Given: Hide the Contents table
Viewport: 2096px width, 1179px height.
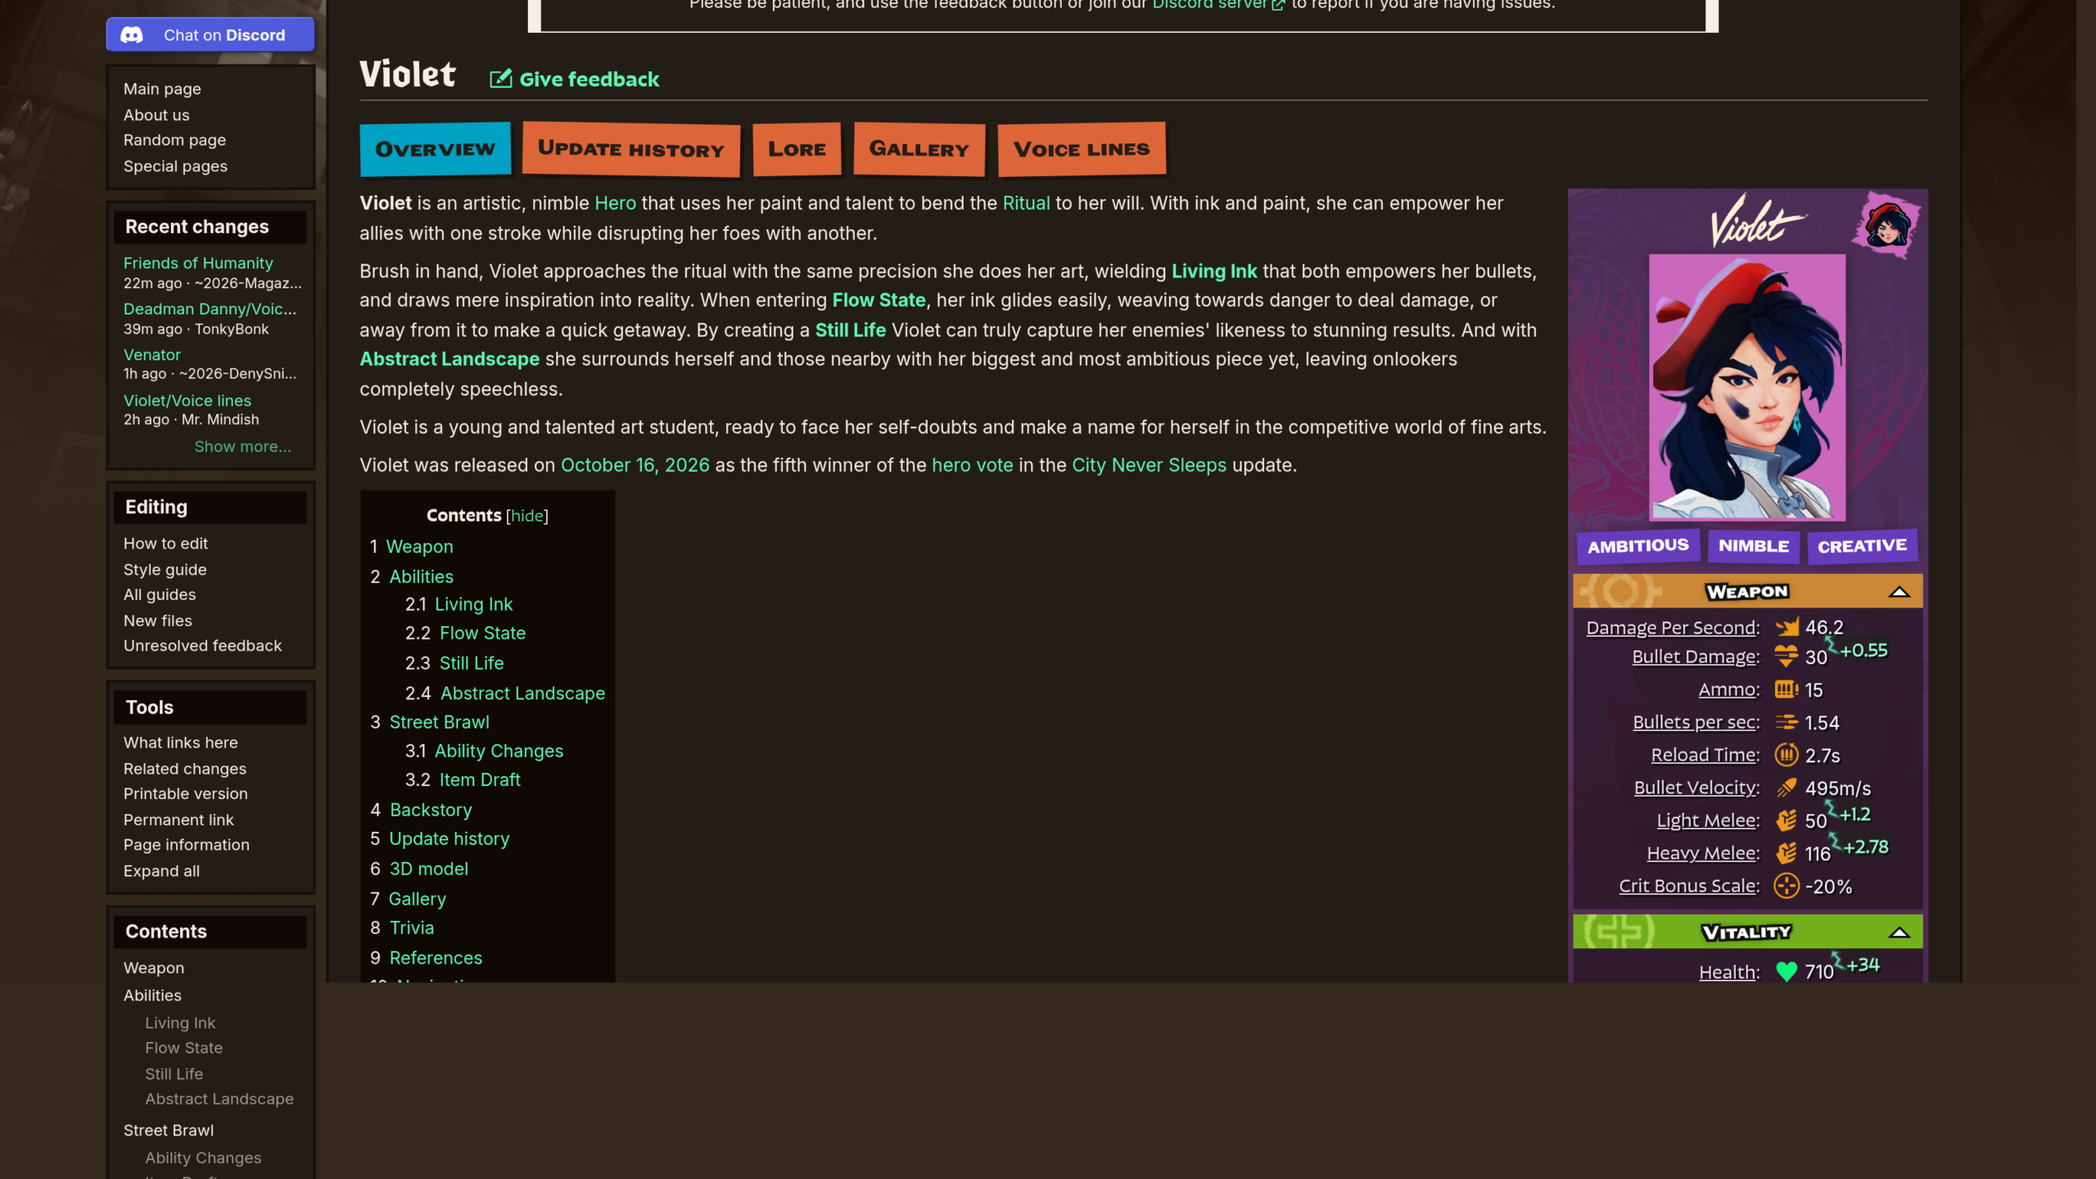Looking at the screenshot, I should [527, 516].
